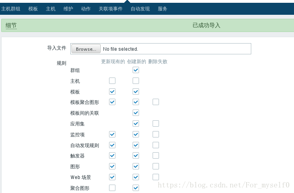Enable 主机 更新现有的 checkbox
The image size is (294, 193).
tap(112, 81)
